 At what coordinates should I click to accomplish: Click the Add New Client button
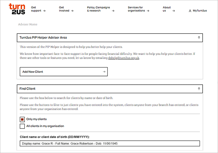64,72
